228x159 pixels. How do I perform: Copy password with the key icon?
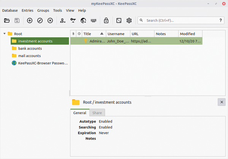click(x=73, y=21)
